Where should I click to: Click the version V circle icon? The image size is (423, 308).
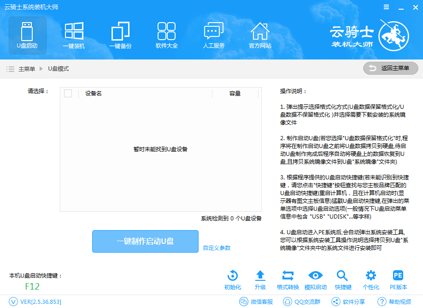coord(13,302)
